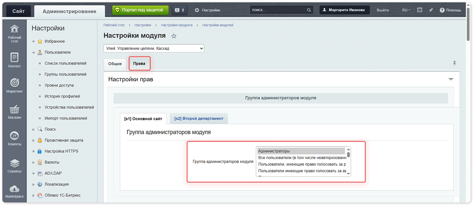474x206 pixels.
Task: Open the module selection dropdown
Action: tap(154, 48)
